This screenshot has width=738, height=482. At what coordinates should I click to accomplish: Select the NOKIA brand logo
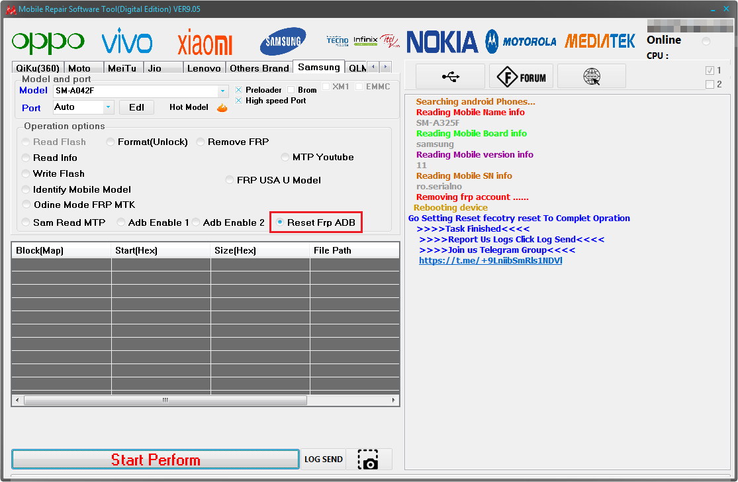[442, 42]
